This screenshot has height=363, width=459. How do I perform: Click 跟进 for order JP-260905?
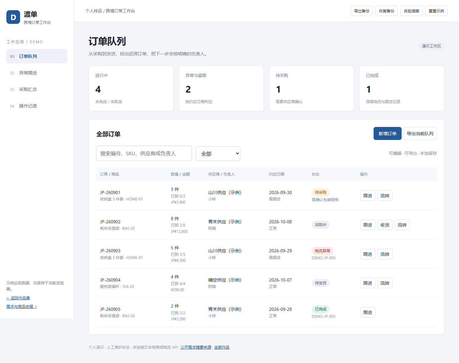368,312
